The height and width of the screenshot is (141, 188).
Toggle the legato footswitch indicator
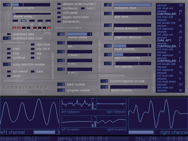tap(59, 17)
